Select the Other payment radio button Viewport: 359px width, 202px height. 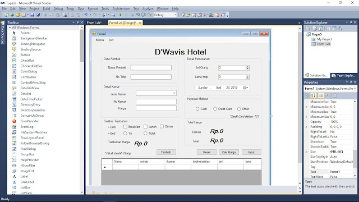(x=239, y=109)
